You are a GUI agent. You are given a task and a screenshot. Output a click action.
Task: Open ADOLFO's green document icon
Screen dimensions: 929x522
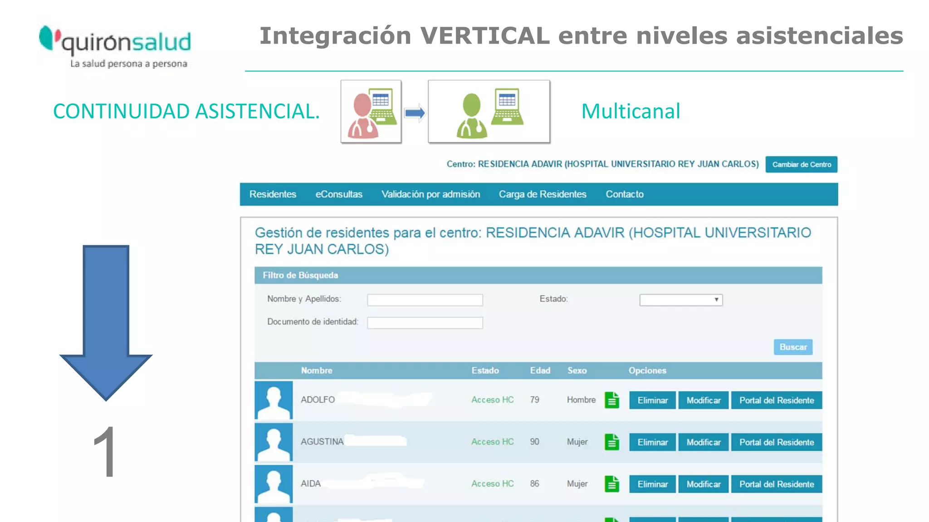[x=612, y=400]
